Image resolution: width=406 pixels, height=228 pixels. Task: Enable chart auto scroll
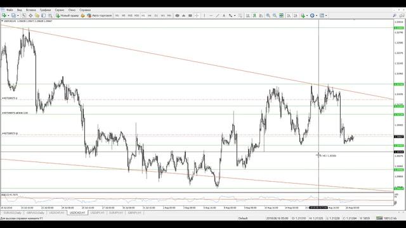point(289,15)
